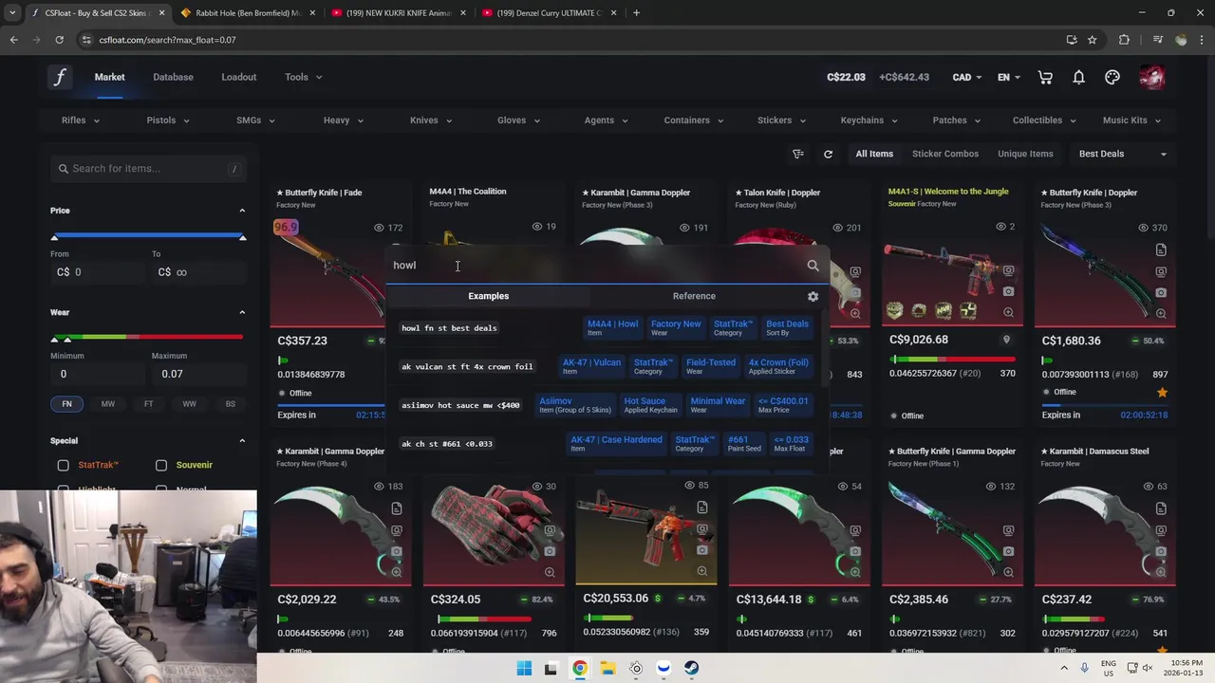1215x683 pixels.
Task: Open the user profile avatar
Action: [x=1151, y=77]
